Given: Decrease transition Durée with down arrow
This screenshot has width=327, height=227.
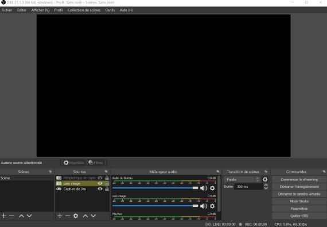Looking at the screenshot, I should (266, 188).
